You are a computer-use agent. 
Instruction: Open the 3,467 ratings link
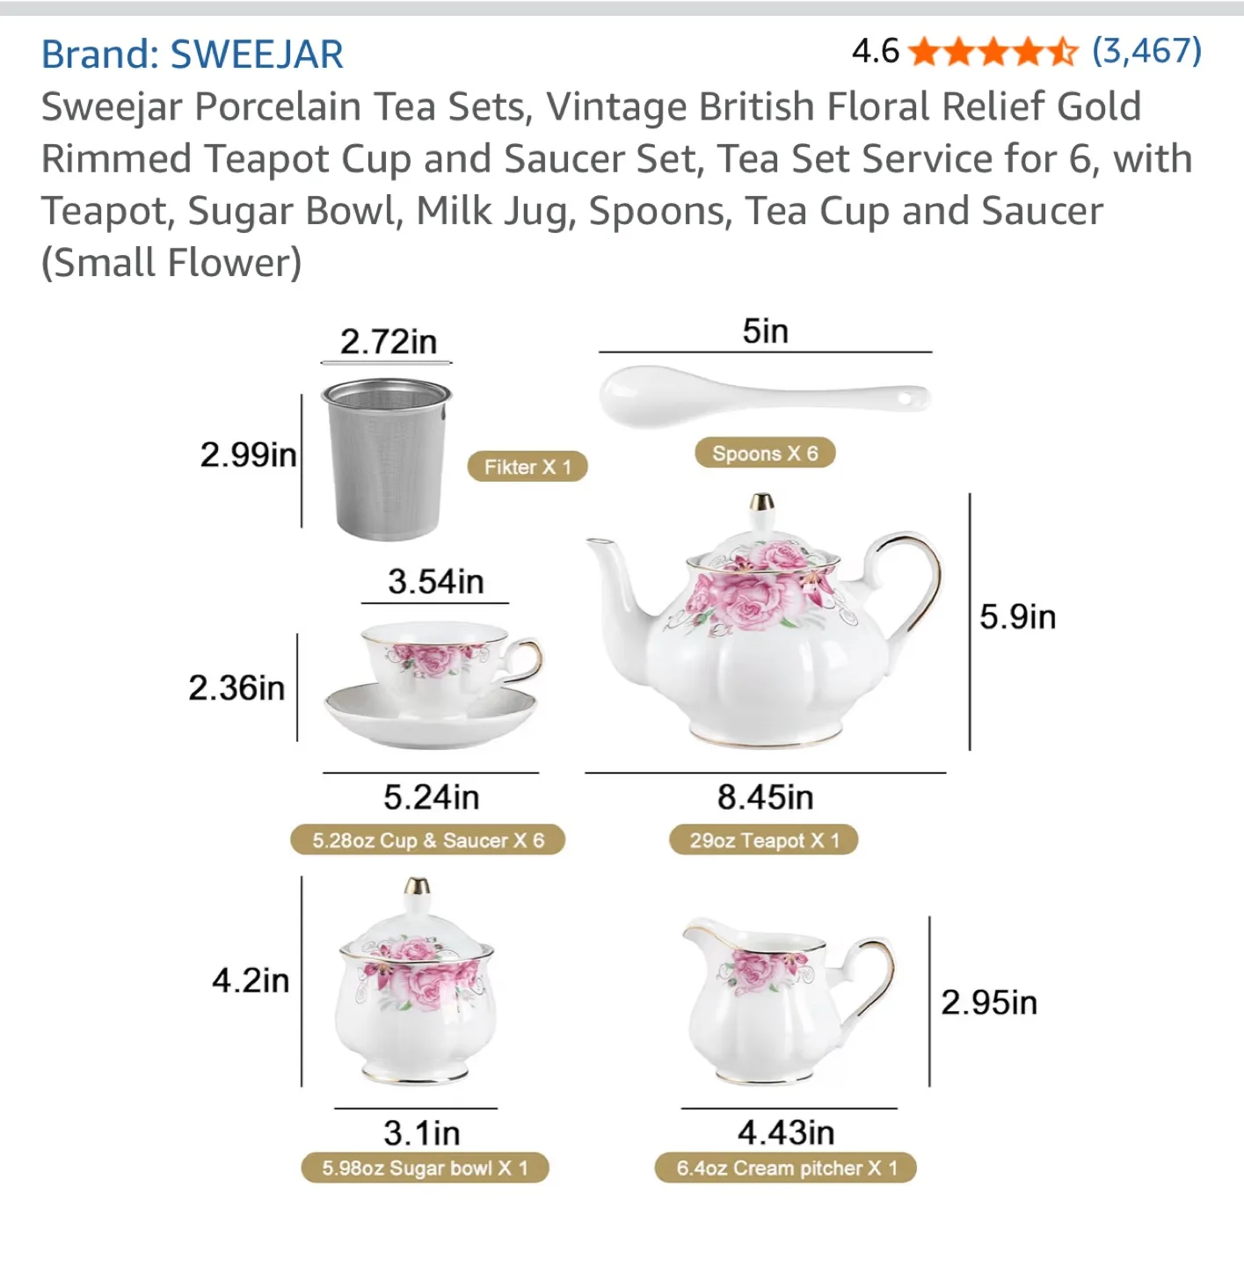(1146, 53)
